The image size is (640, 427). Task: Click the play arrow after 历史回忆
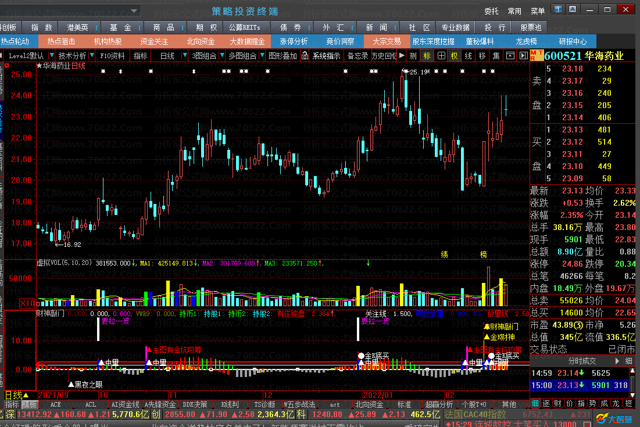[402, 55]
